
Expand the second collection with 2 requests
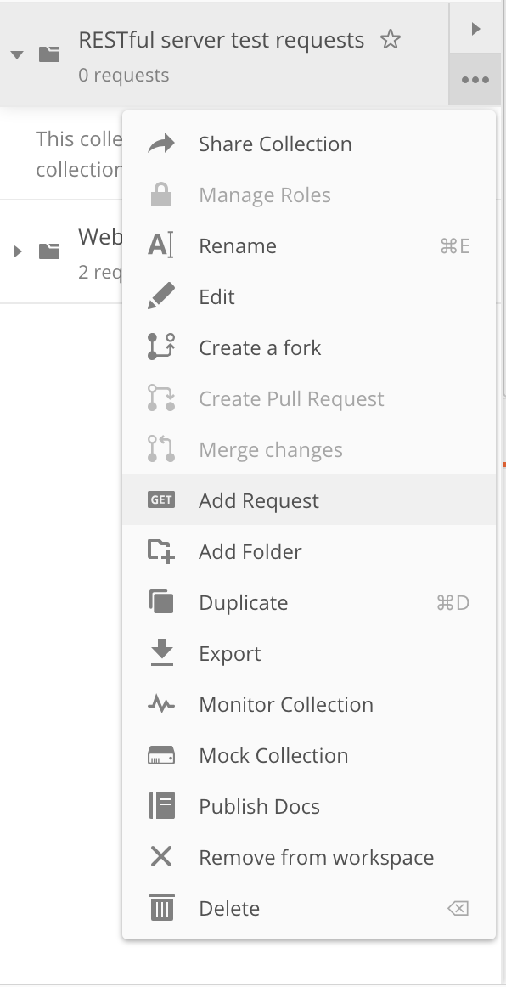(18, 251)
